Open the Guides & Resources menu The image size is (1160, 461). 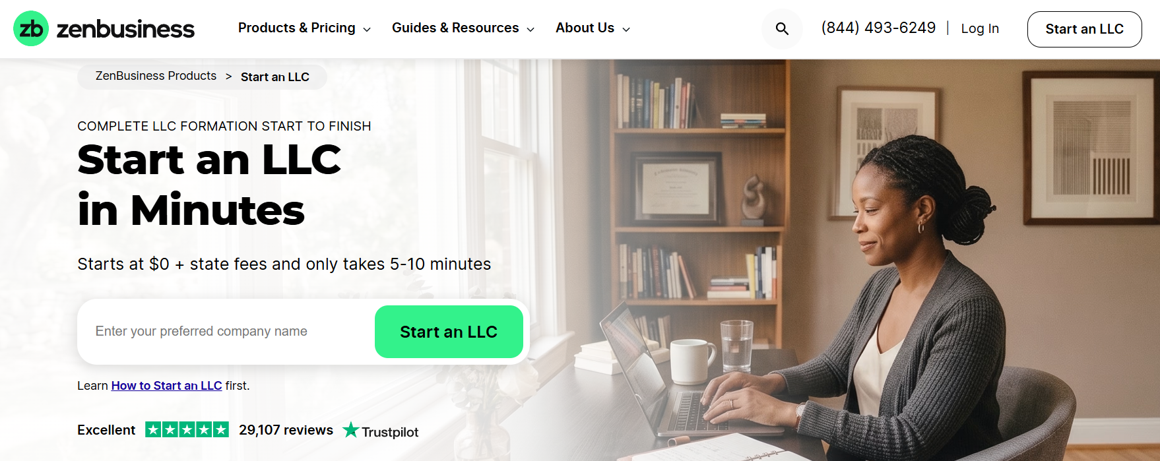(463, 28)
